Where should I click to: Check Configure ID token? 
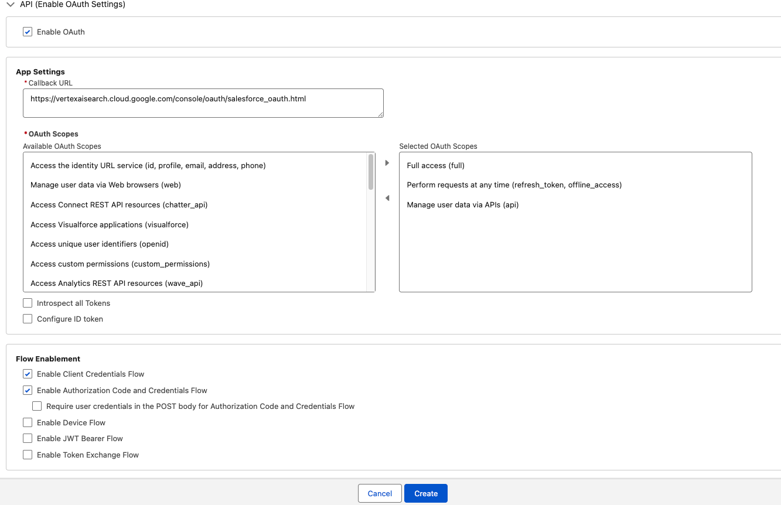coord(27,319)
